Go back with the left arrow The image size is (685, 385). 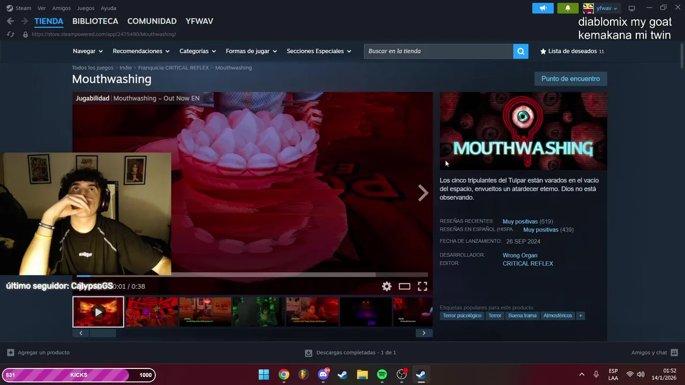[x=10, y=21]
